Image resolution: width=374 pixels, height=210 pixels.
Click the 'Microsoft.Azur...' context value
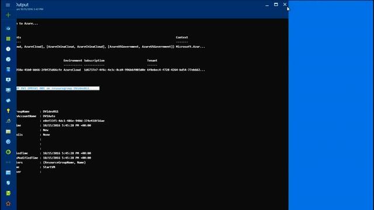point(191,47)
